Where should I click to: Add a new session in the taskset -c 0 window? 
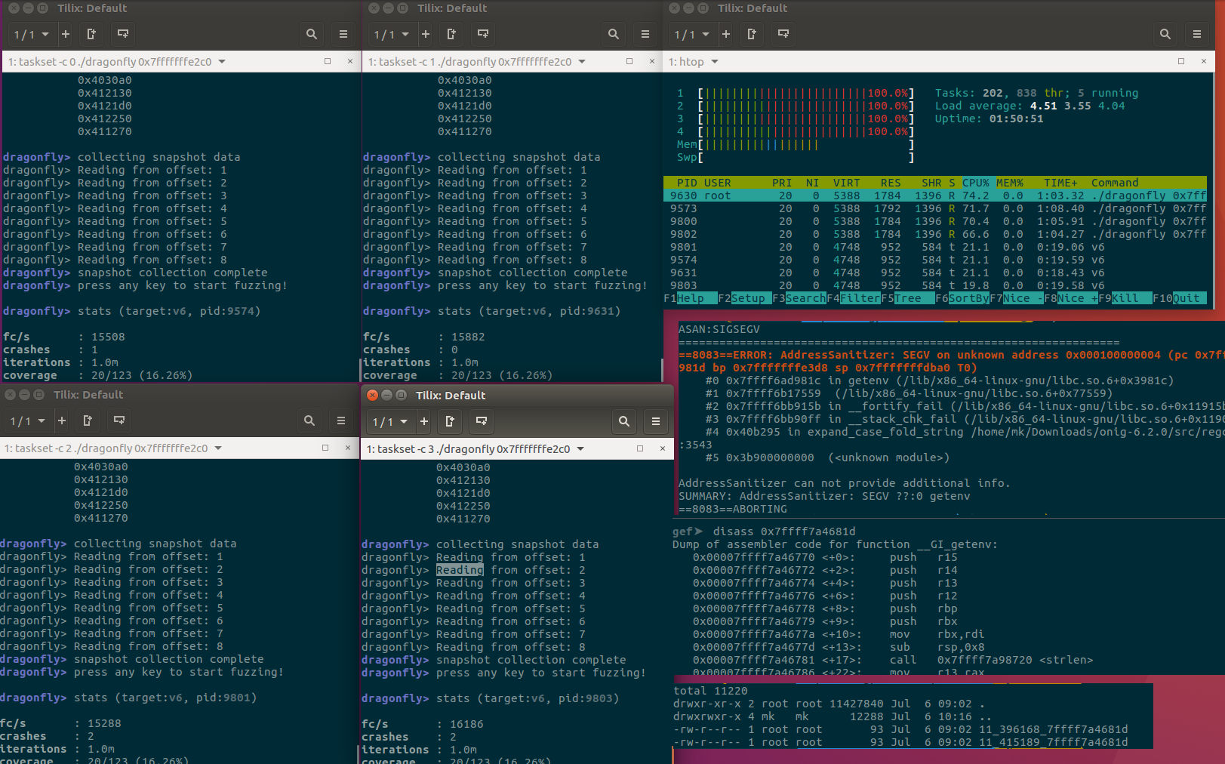point(66,34)
